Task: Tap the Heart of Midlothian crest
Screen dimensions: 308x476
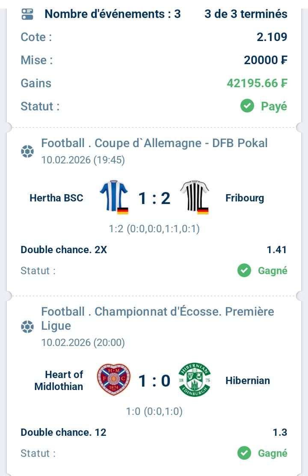Action: (x=113, y=379)
